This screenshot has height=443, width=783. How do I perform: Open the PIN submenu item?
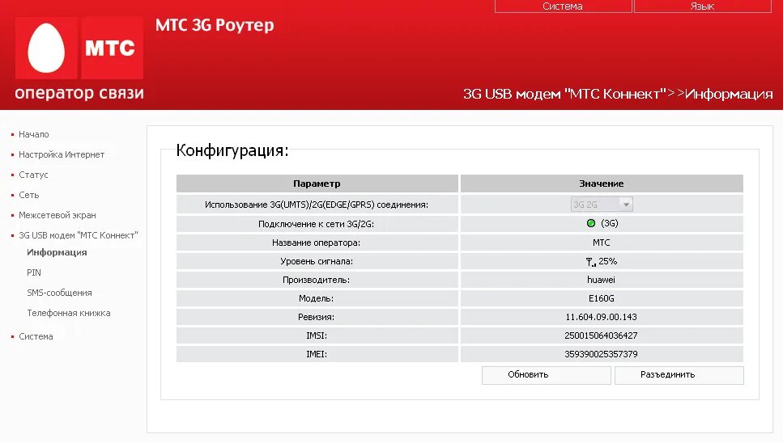(x=34, y=272)
